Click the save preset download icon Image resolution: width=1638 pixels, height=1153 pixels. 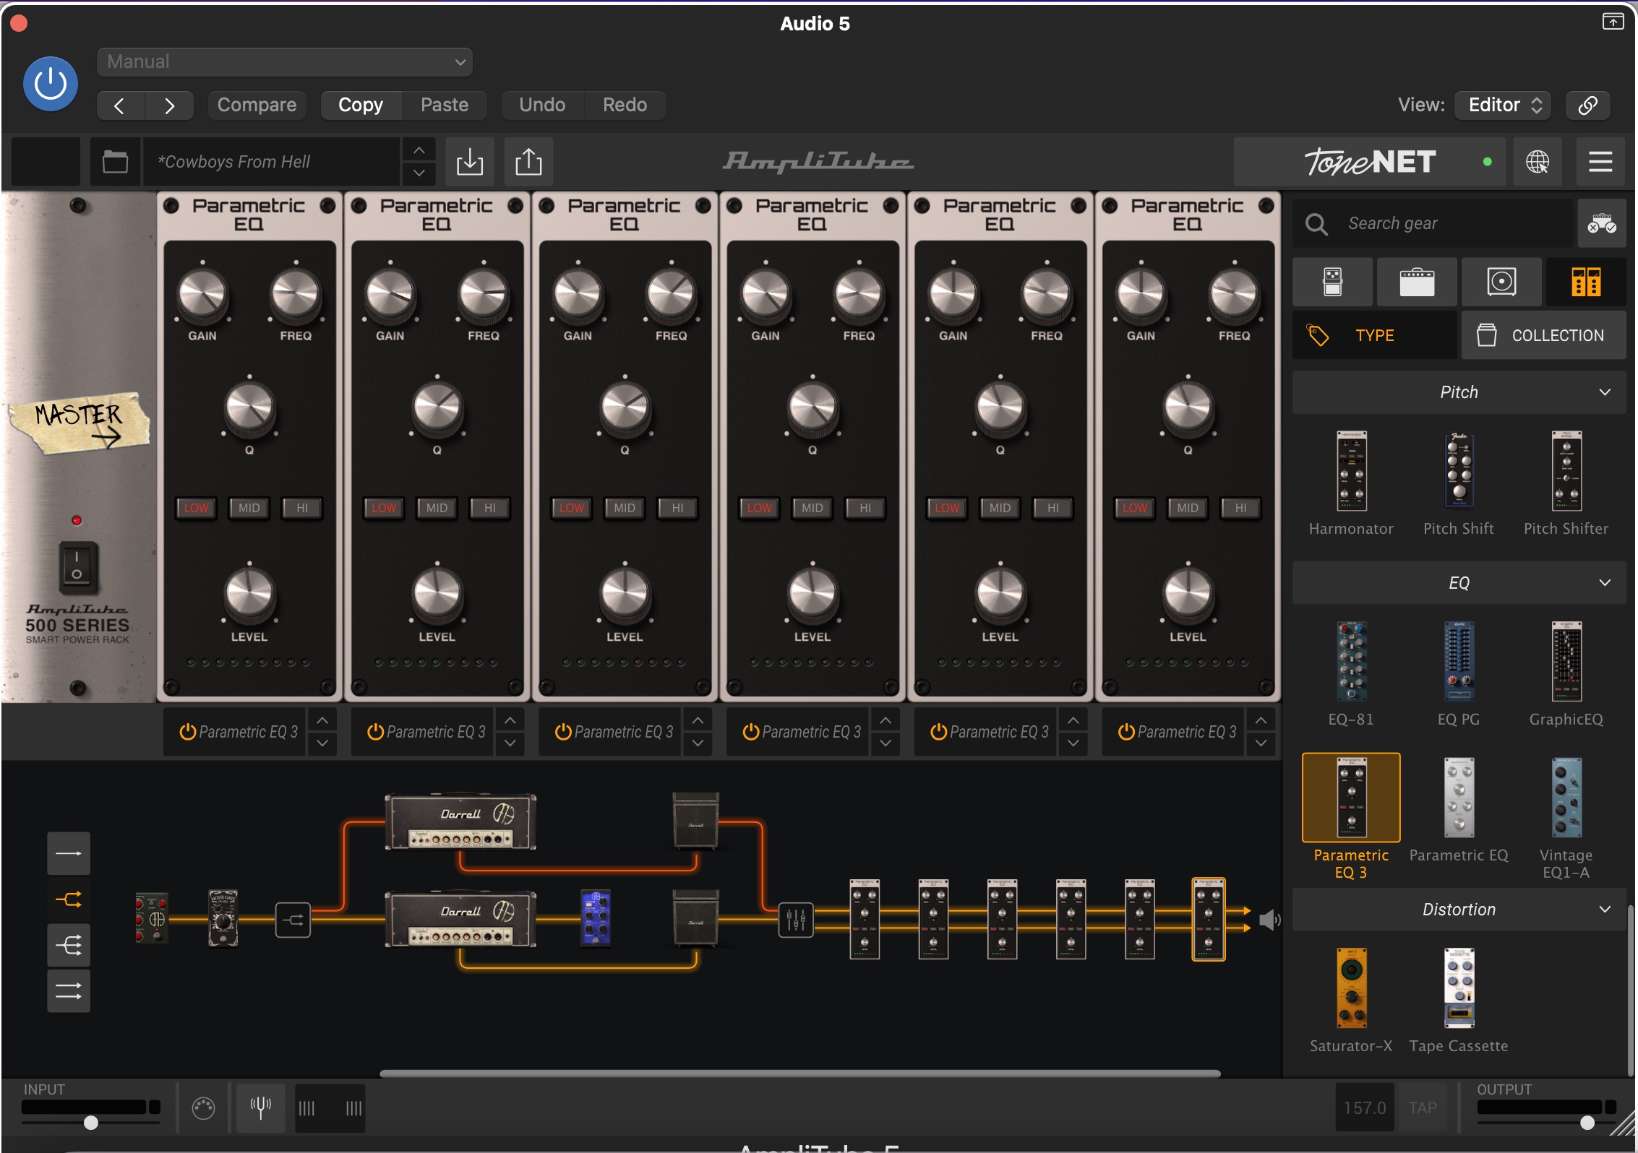click(470, 162)
